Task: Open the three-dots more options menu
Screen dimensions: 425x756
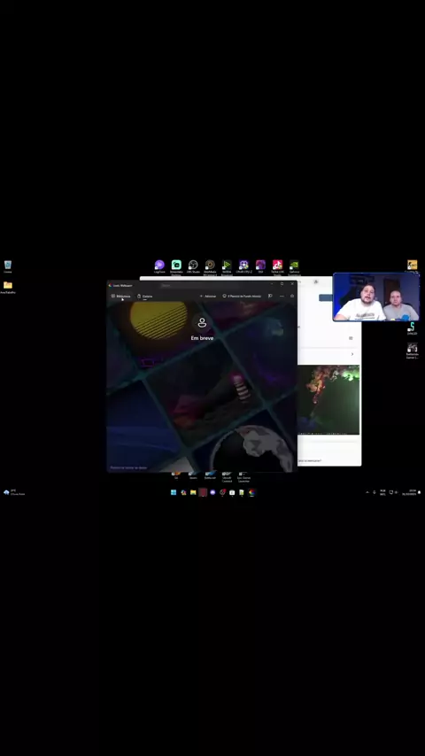Action: (x=282, y=296)
